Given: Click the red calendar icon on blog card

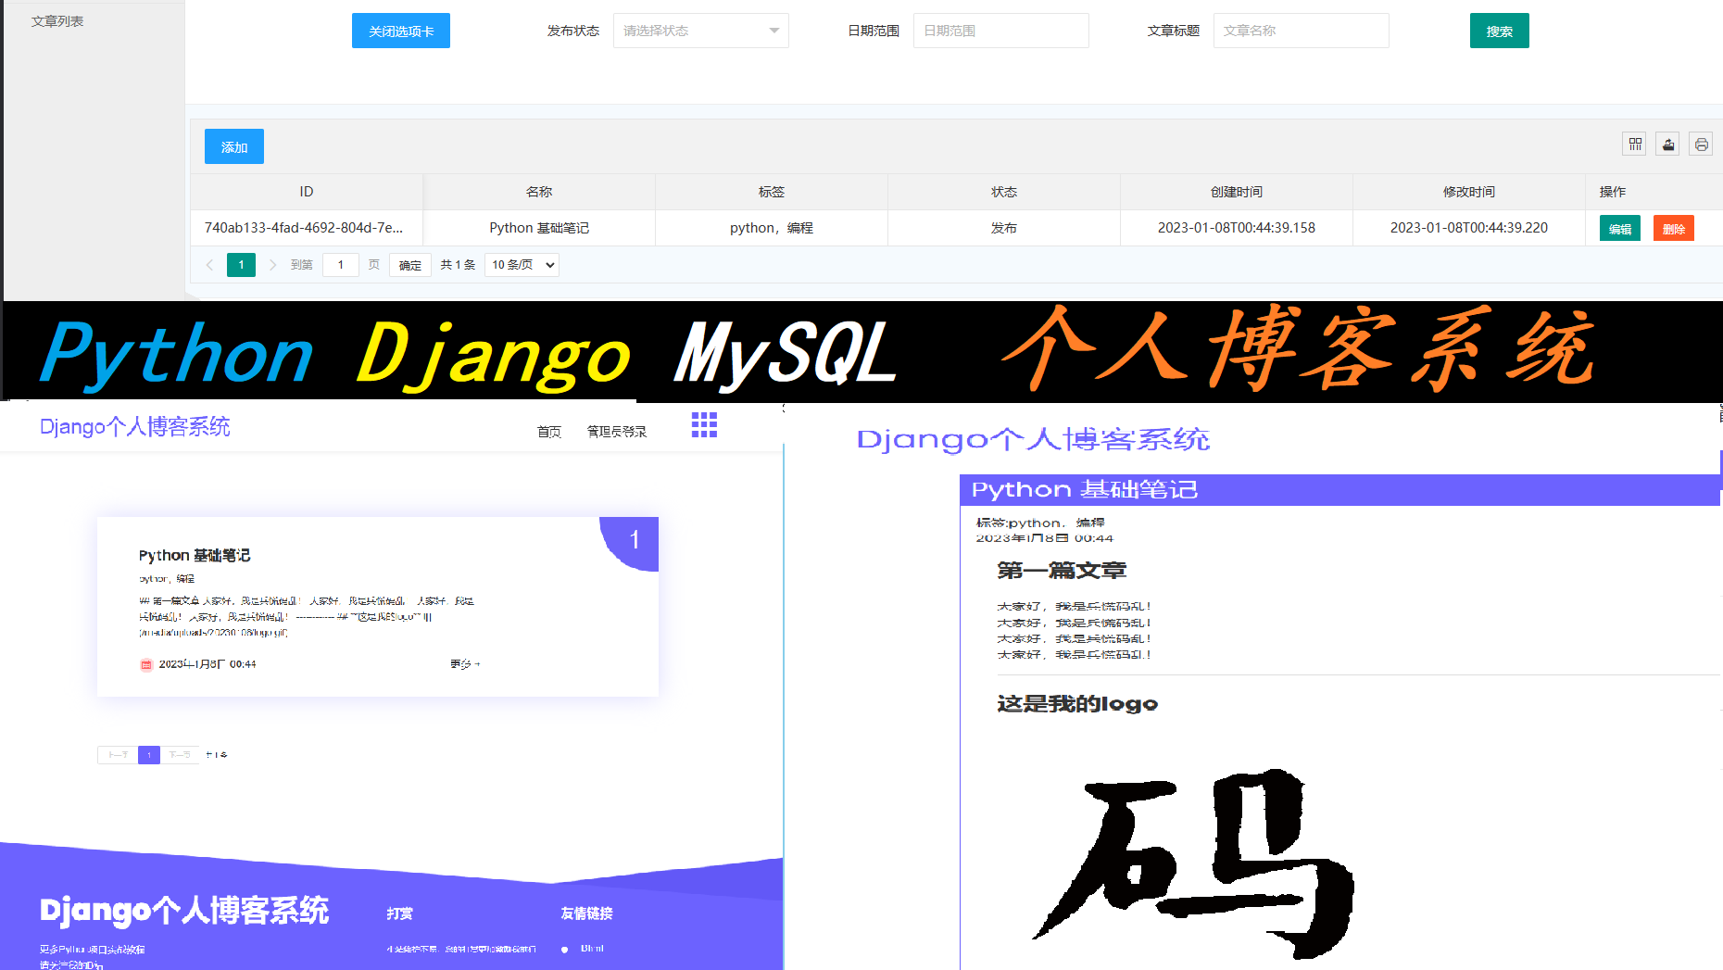Looking at the screenshot, I should 145,664.
